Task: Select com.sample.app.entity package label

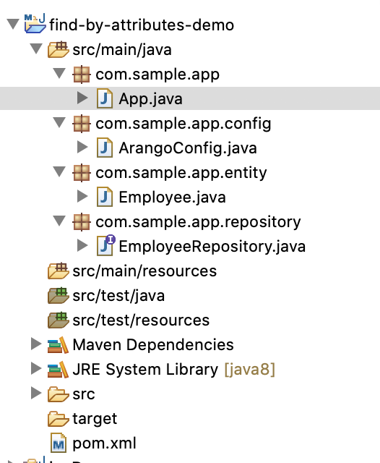Action: [x=181, y=173]
